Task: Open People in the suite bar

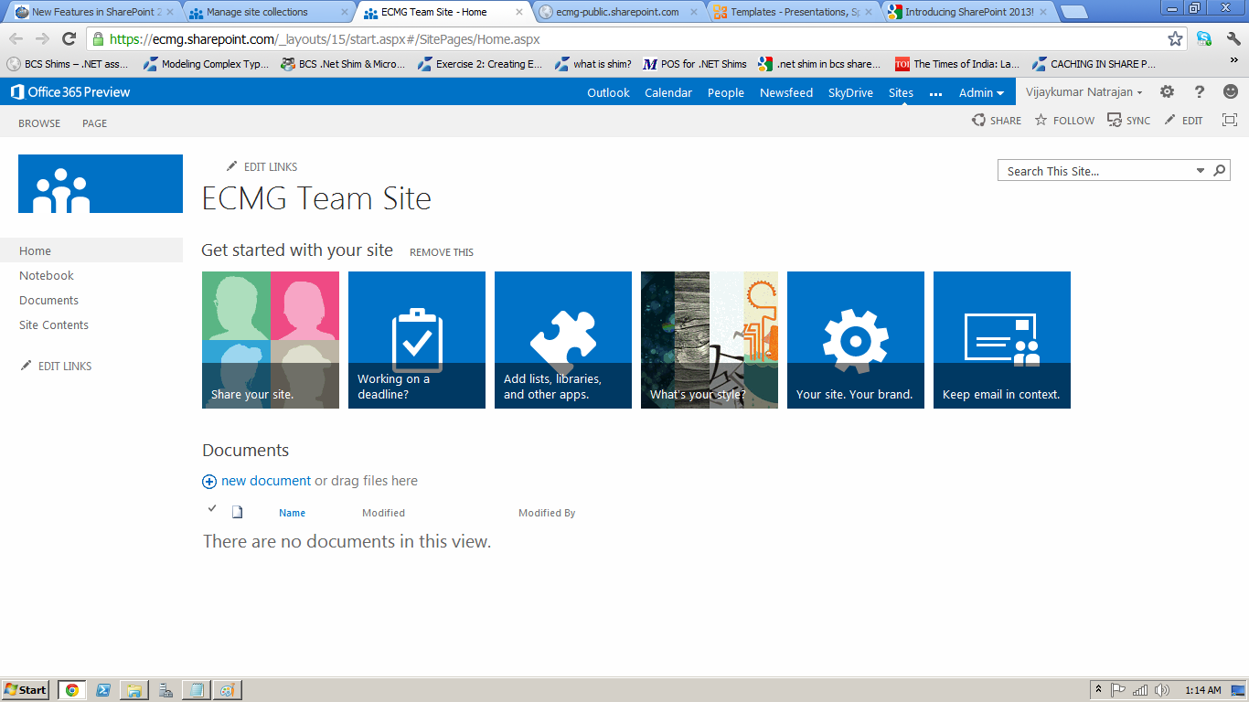Action: pyautogui.click(x=726, y=92)
